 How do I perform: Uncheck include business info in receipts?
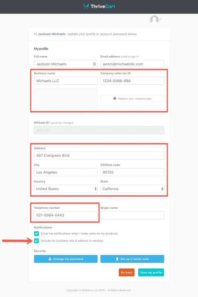click(x=36, y=241)
